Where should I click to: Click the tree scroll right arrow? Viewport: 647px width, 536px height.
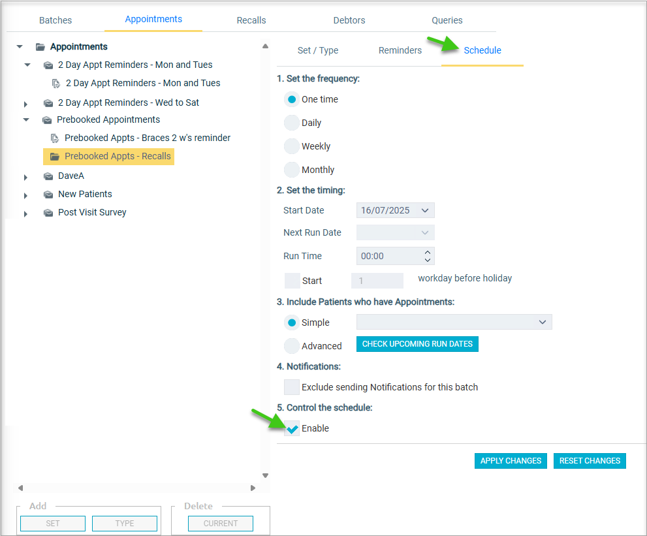[253, 488]
